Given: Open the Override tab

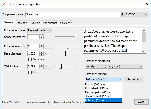Looking at the screenshot, I should click(35, 23).
